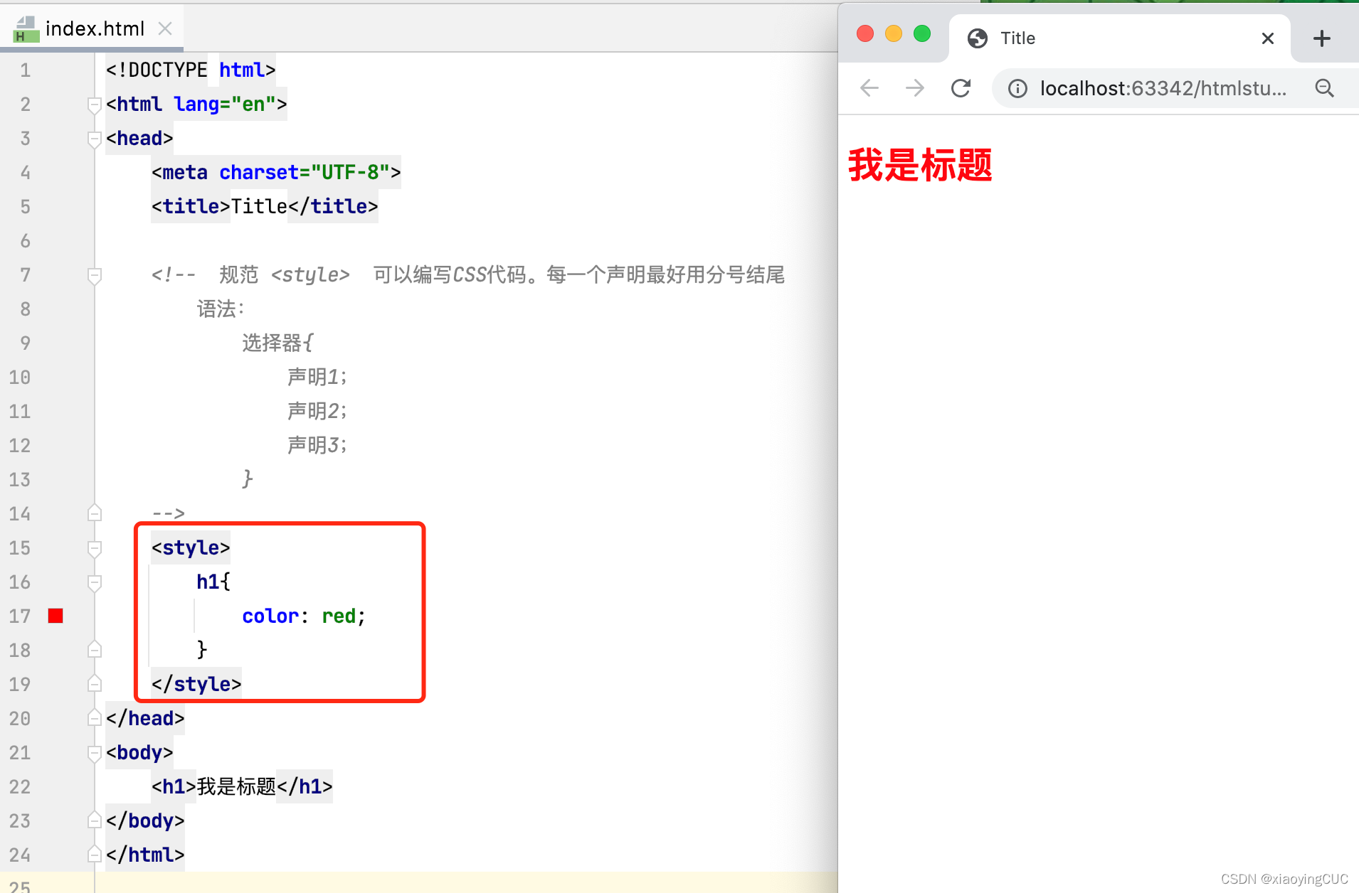Click the red heading 我是标题 in browser
The image size is (1359, 893).
coord(920,165)
